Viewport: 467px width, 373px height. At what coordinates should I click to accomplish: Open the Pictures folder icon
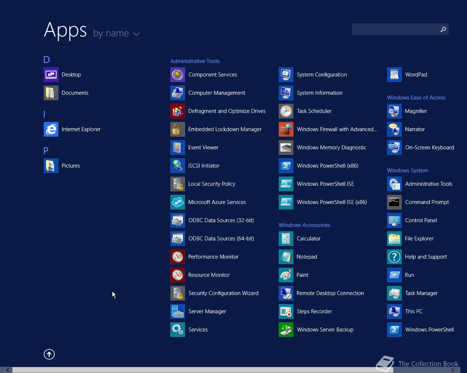[x=51, y=166]
